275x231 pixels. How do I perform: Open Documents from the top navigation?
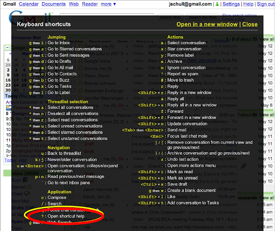click(54, 4)
